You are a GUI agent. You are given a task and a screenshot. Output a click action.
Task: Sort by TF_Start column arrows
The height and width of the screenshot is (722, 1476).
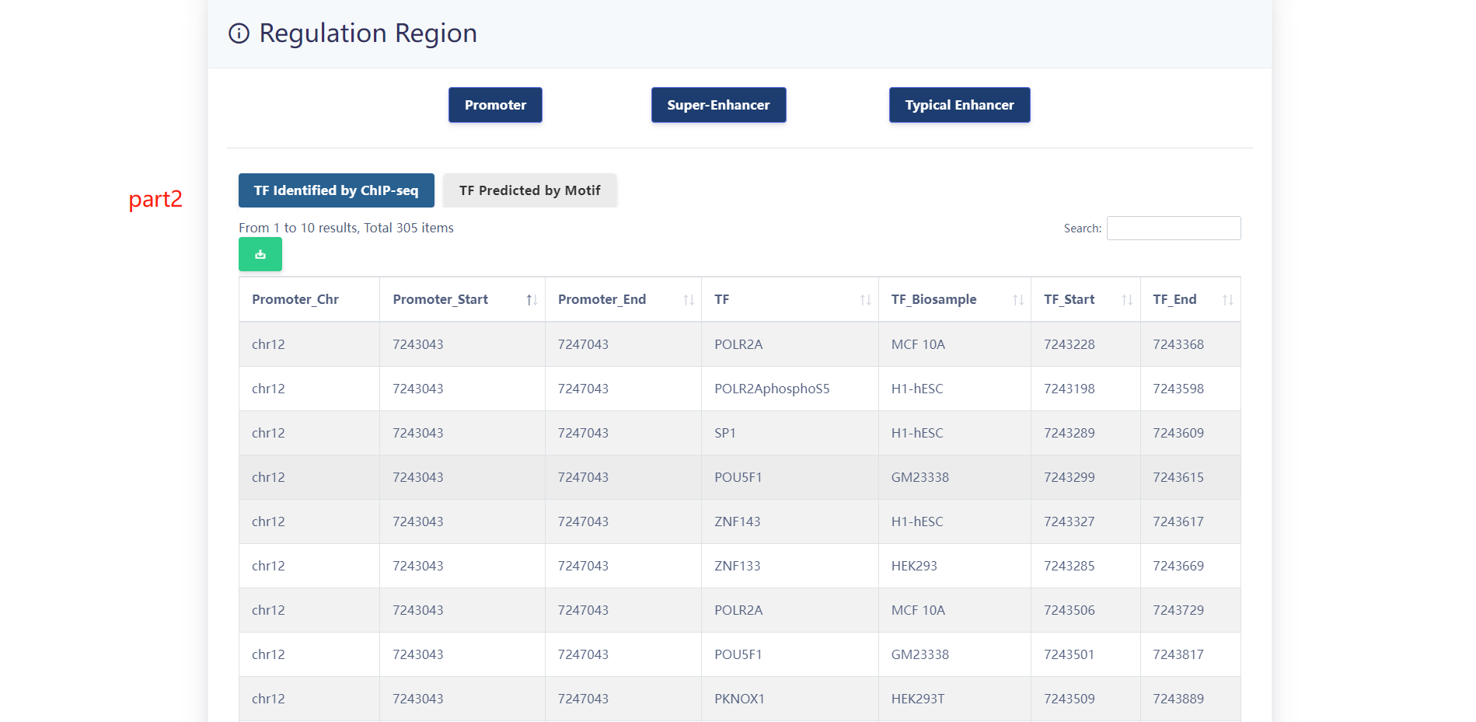point(1127,300)
